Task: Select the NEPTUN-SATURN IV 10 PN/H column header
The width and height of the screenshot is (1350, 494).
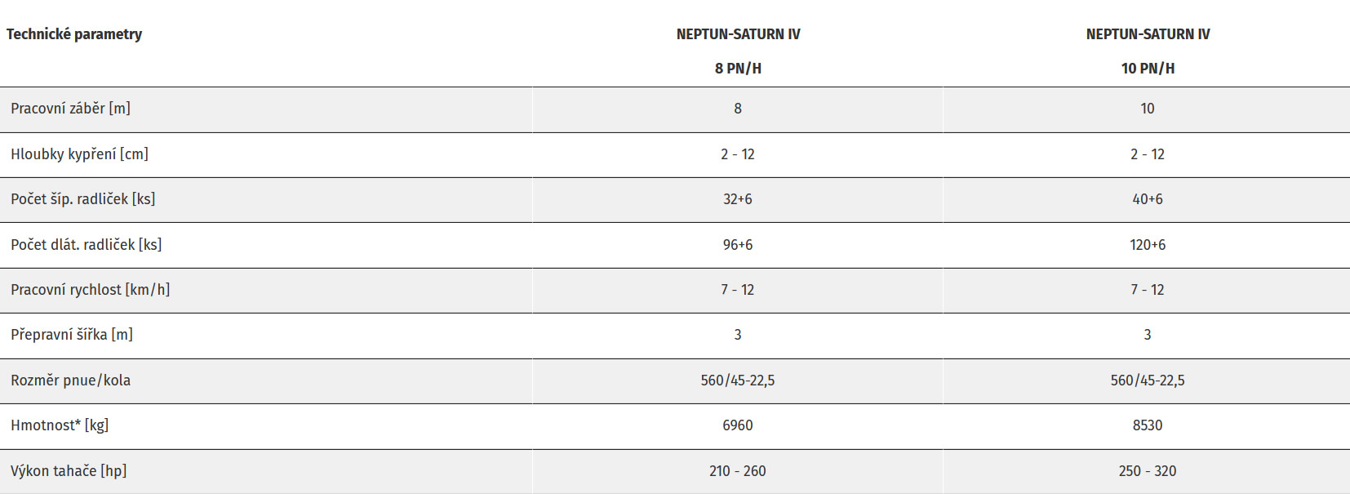Action: [x=1148, y=51]
